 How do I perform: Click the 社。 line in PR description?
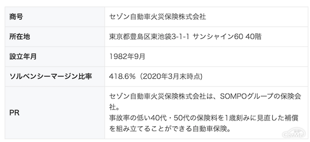115,107
